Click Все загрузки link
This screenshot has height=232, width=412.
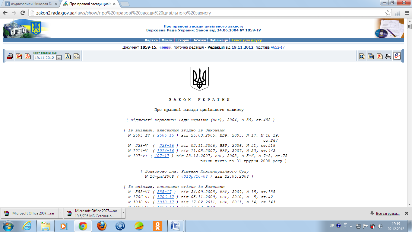[x=388, y=214]
